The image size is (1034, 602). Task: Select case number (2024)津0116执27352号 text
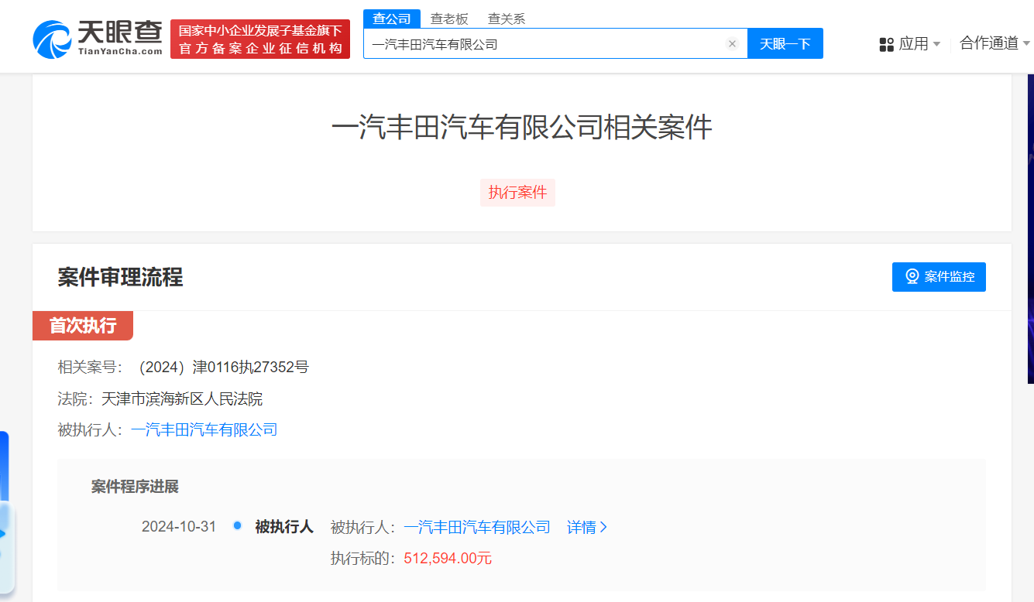pos(222,367)
